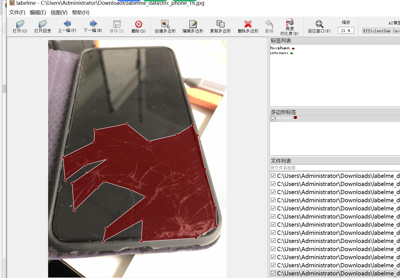
Task: Click the Delete Polygon (删除多边形) icon
Action: (248, 24)
